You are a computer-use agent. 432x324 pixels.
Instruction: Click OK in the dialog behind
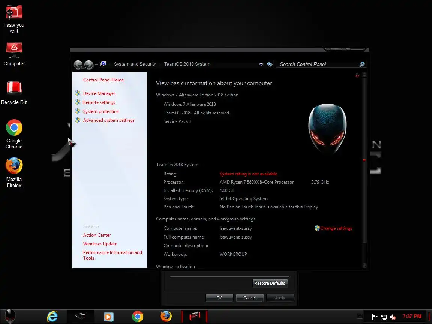(x=219, y=298)
